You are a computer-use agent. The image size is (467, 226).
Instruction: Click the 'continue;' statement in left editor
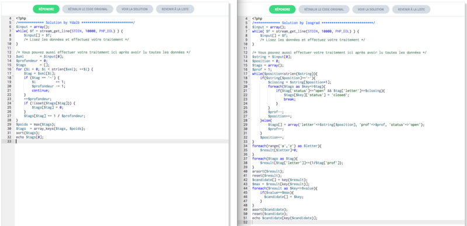click(x=41, y=91)
